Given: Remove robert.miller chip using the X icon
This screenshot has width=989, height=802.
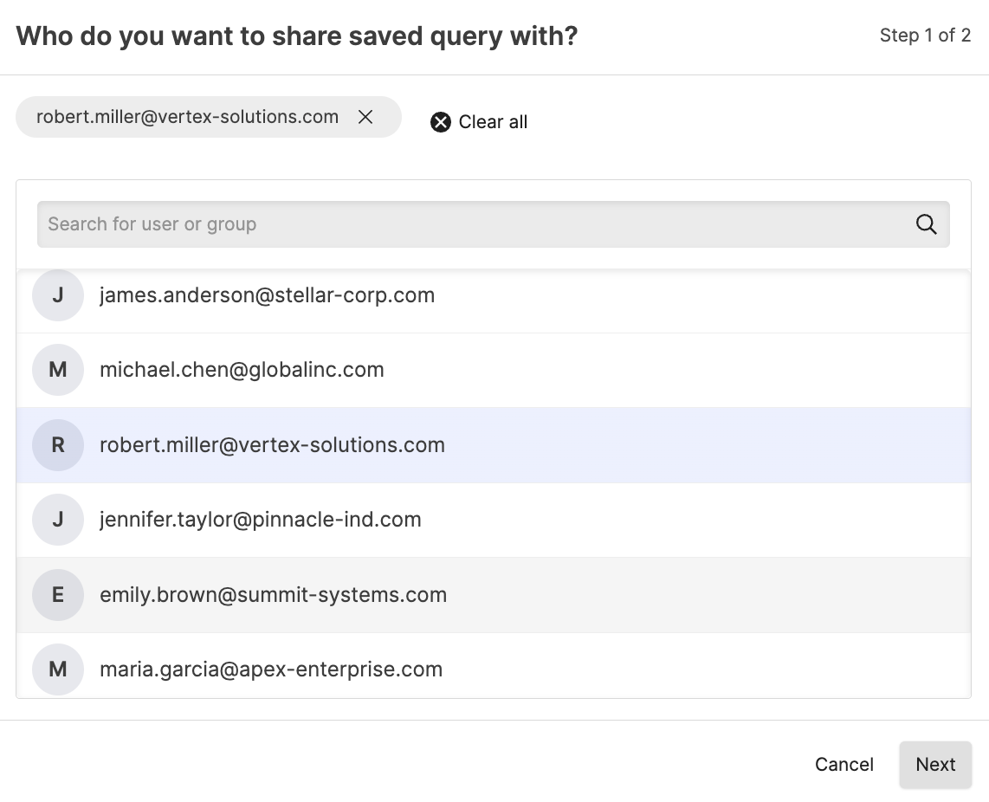Looking at the screenshot, I should tap(365, 117).
